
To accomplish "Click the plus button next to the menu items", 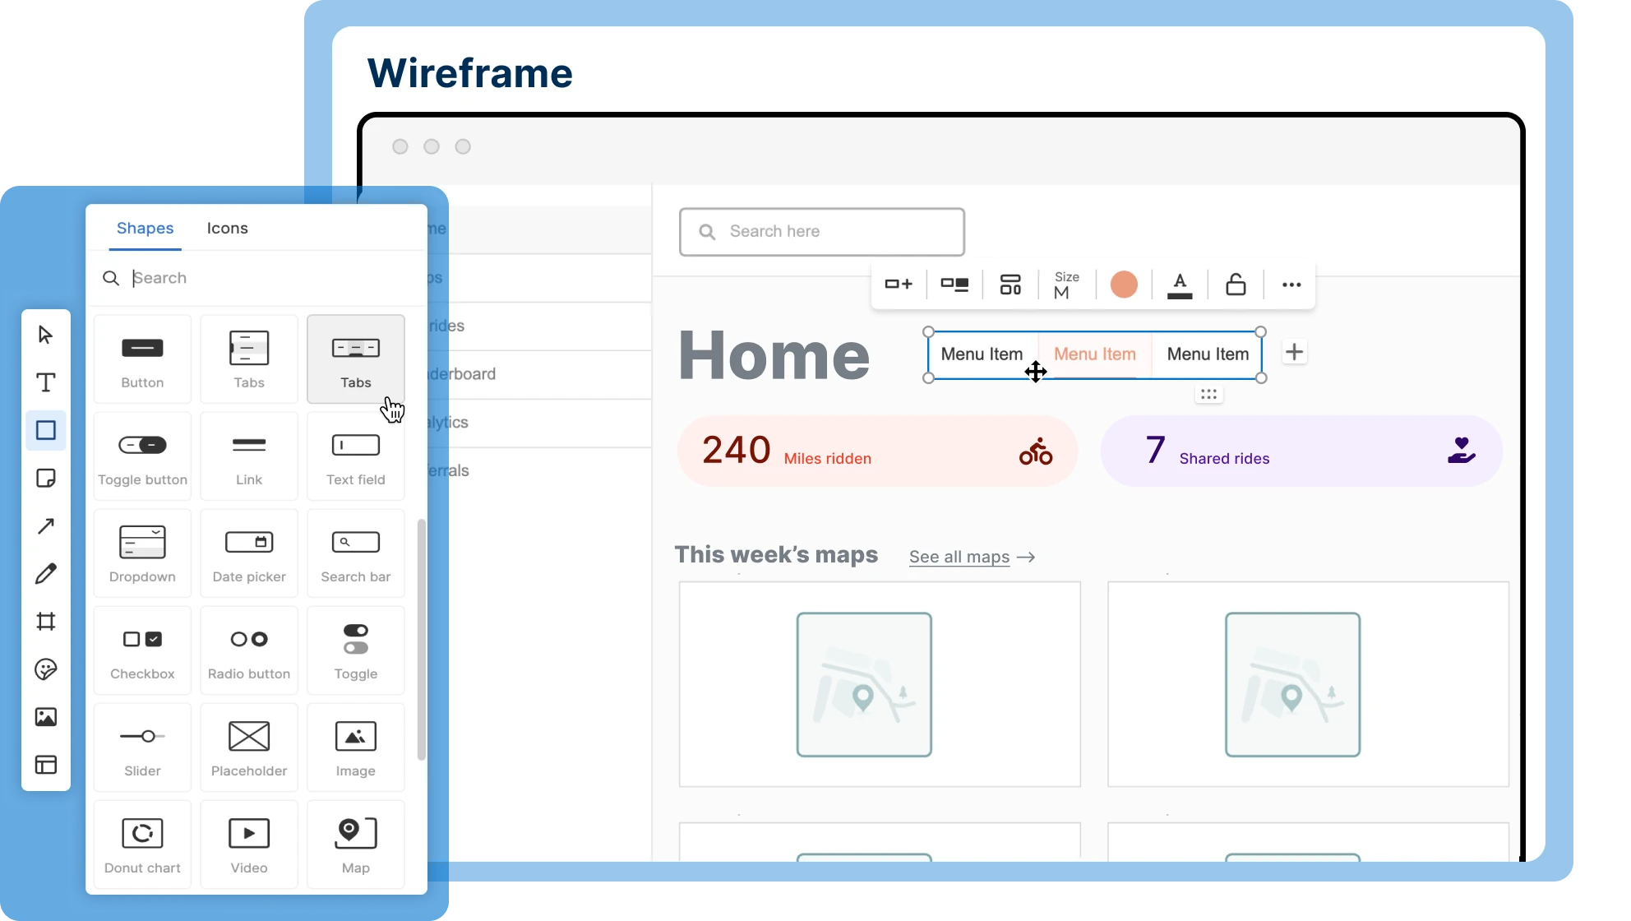I will (x=1294, y=352).
